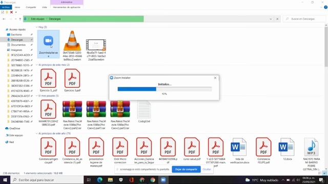The image size is (328, 184).
Task: Open Microsoft Edge from taskbar
Action: pyautogui.click(x=100, y=180)
